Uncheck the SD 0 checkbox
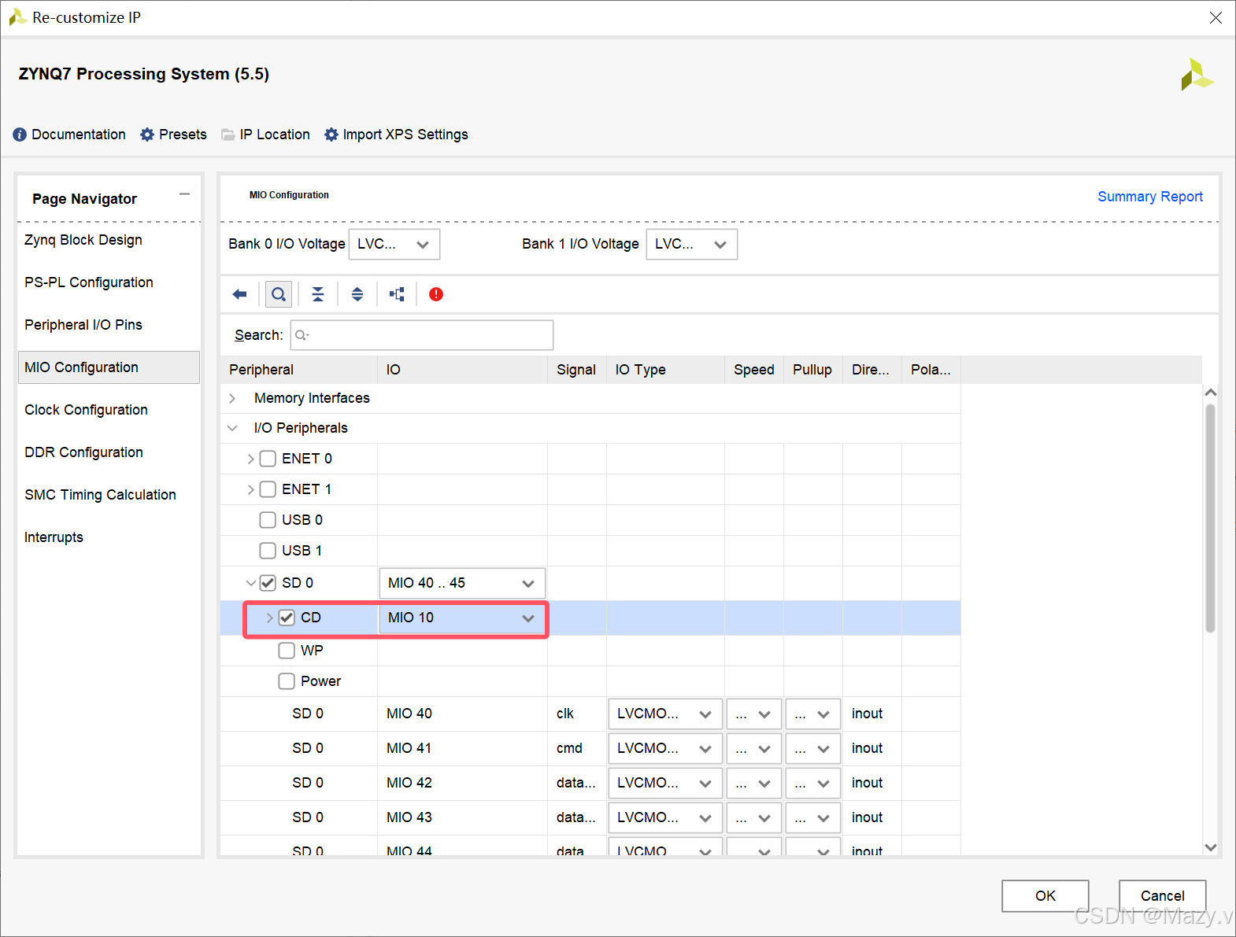This screenshot has width=1236, height=937. (x=268, y=583)
